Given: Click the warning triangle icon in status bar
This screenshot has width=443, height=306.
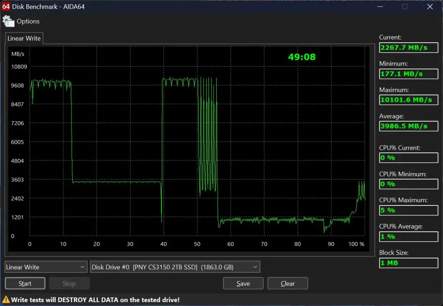Looking at the screenshot, I should (6, 300).
